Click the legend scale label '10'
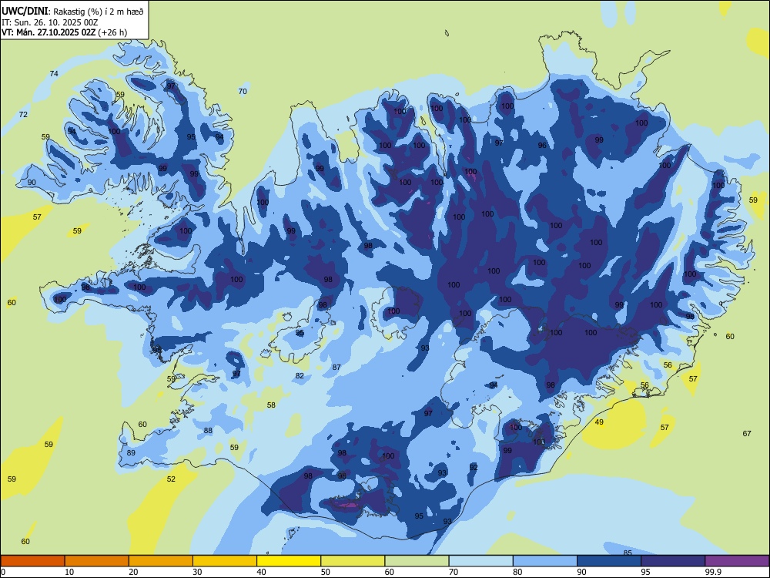This screenshot has width=770, height=578. coord(69,572)
